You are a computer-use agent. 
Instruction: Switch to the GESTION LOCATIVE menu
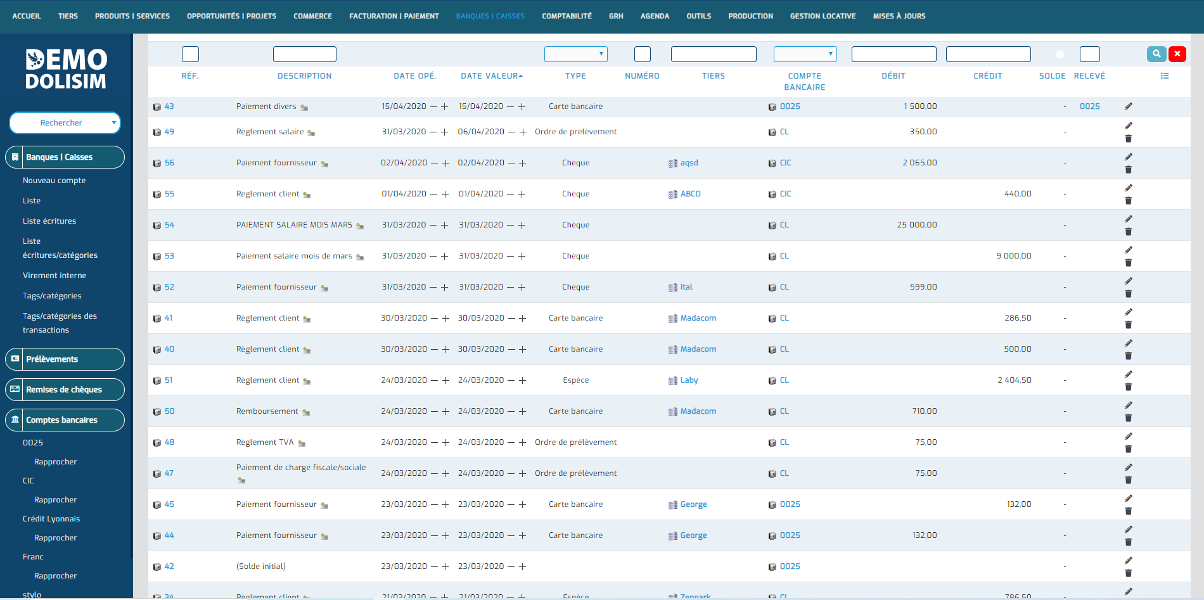tap(823, 16)
